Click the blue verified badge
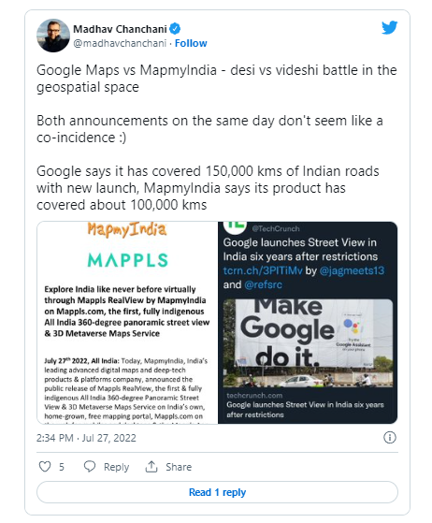This screenshot has height=523, width=432. point(175,29)
